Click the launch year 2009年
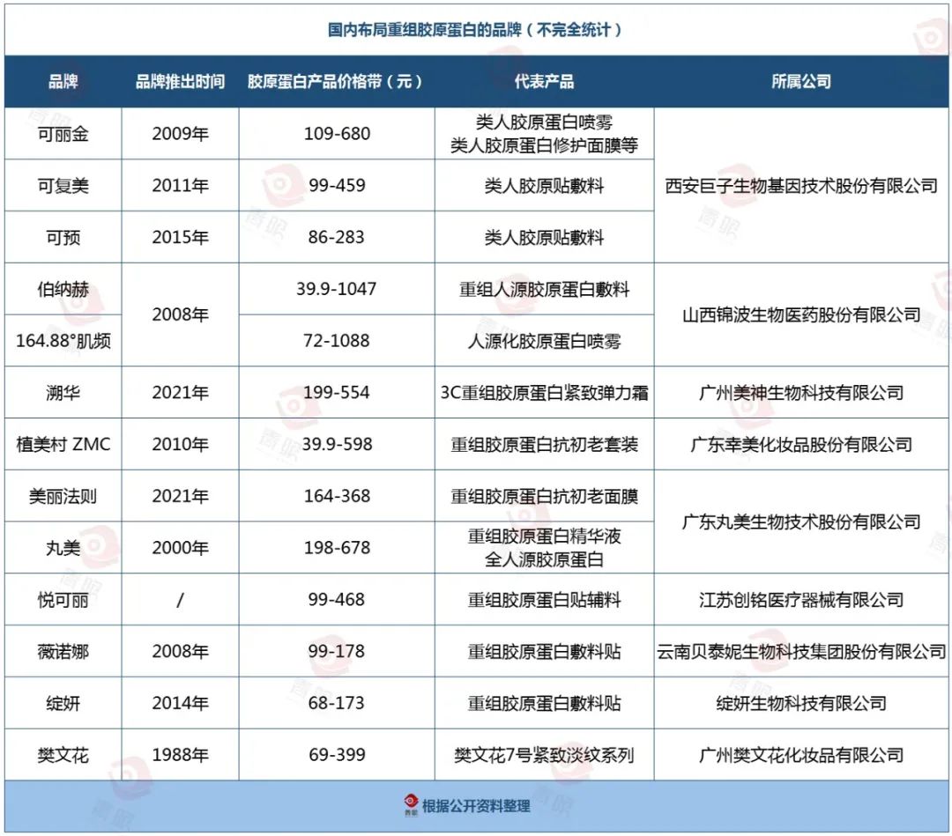 [x=181, y=134]
